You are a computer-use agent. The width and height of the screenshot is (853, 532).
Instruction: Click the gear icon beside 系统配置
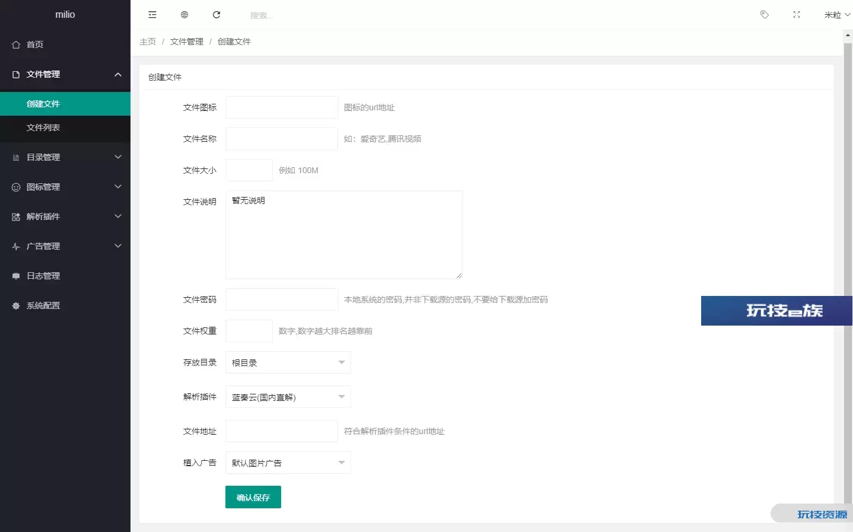(x=16, y=305)
